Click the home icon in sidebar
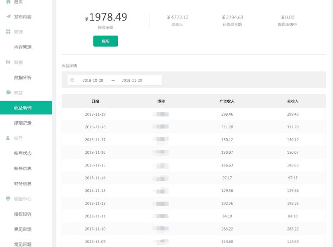Viewport: 333px width, 247px height. pos(8,2)
